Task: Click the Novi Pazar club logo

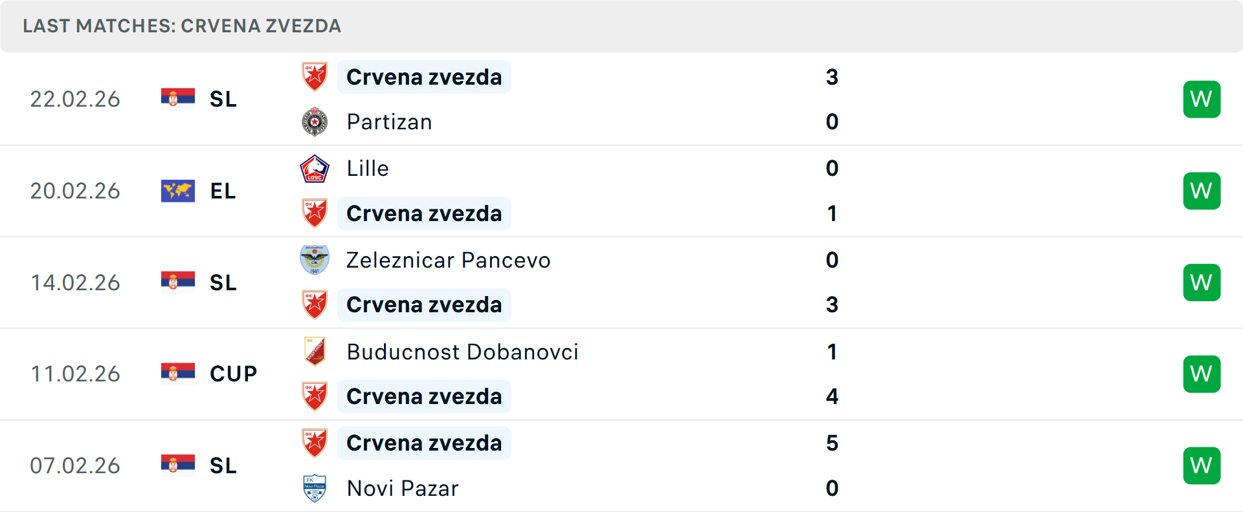Action: (315, 488)
